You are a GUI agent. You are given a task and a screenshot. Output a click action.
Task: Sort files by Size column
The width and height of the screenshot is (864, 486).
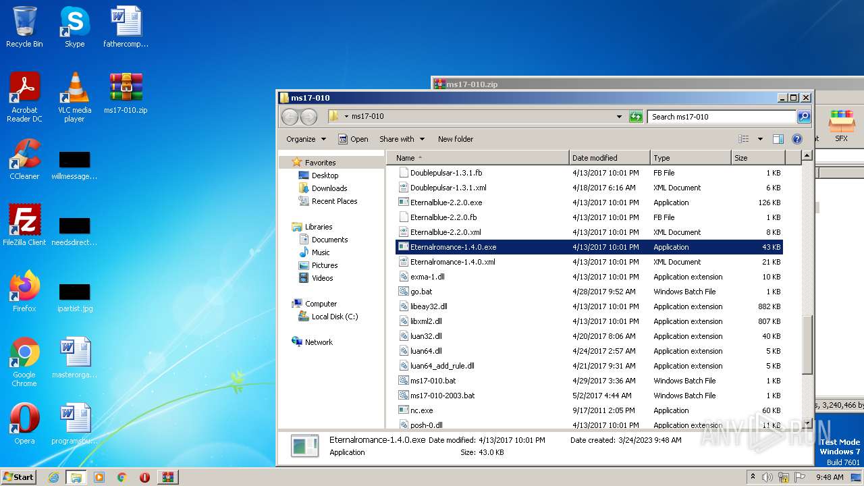[758, 158]
